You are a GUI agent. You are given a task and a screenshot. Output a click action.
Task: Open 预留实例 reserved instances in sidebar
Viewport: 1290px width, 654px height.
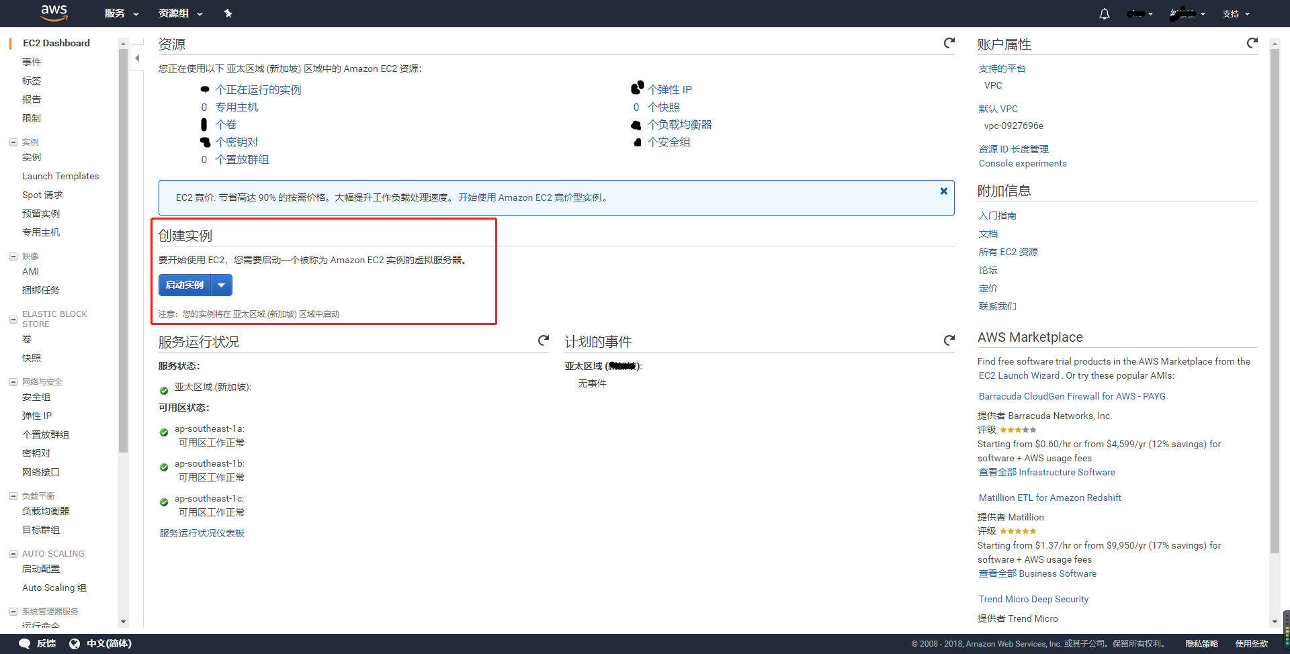(x=41, y=214)
